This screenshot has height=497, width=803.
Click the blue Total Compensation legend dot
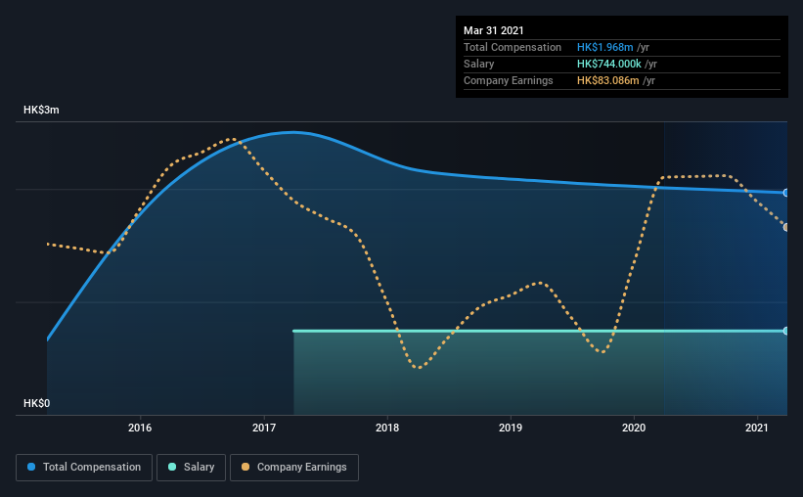tap(31, 467)
